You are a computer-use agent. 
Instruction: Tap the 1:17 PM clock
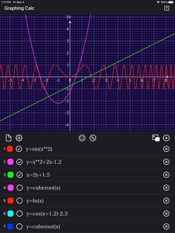(x=6, y=2)
